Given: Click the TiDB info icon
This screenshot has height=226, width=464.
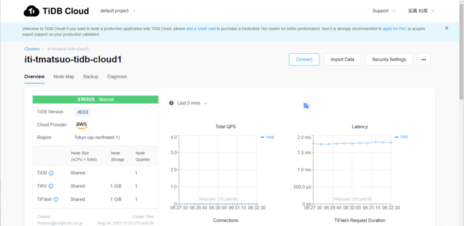Looking at the screenshot, I should 51,173.
